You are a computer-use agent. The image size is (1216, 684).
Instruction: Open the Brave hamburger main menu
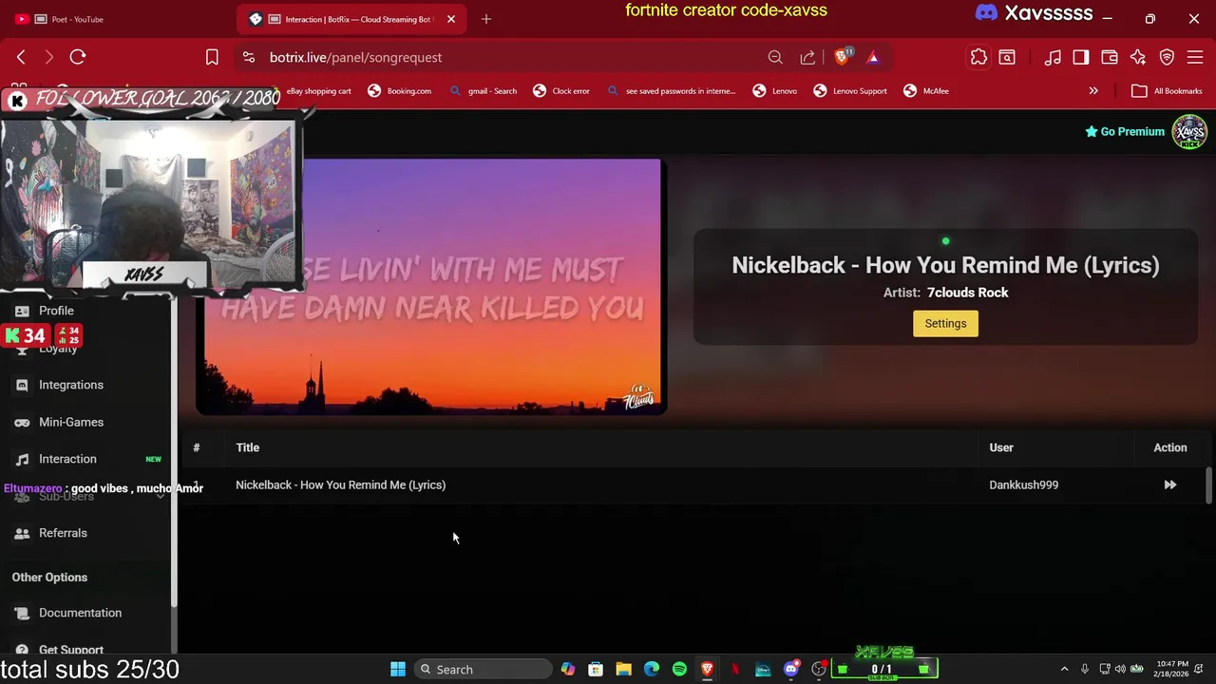pos(1195,57)
